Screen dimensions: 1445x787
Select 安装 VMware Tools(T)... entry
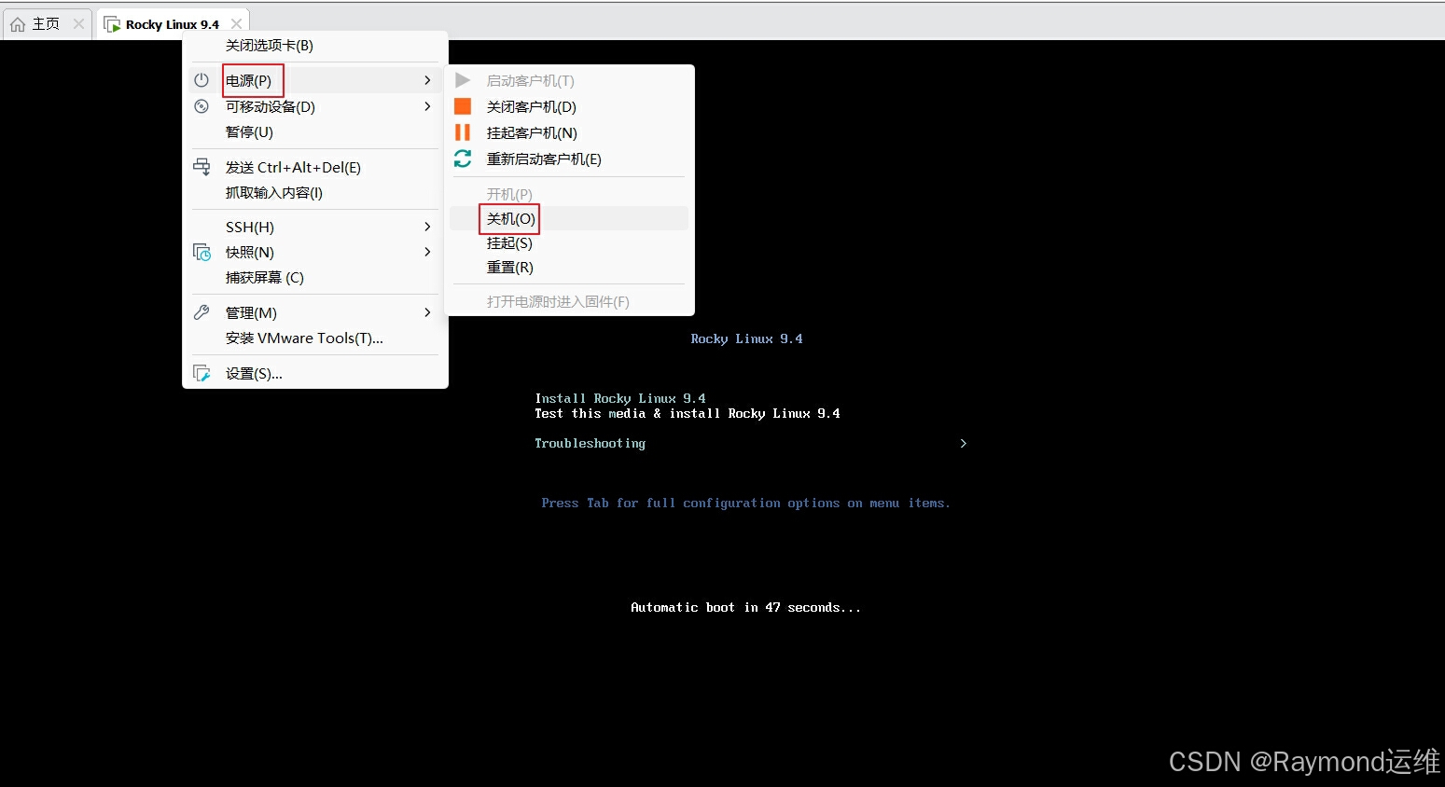315,338
